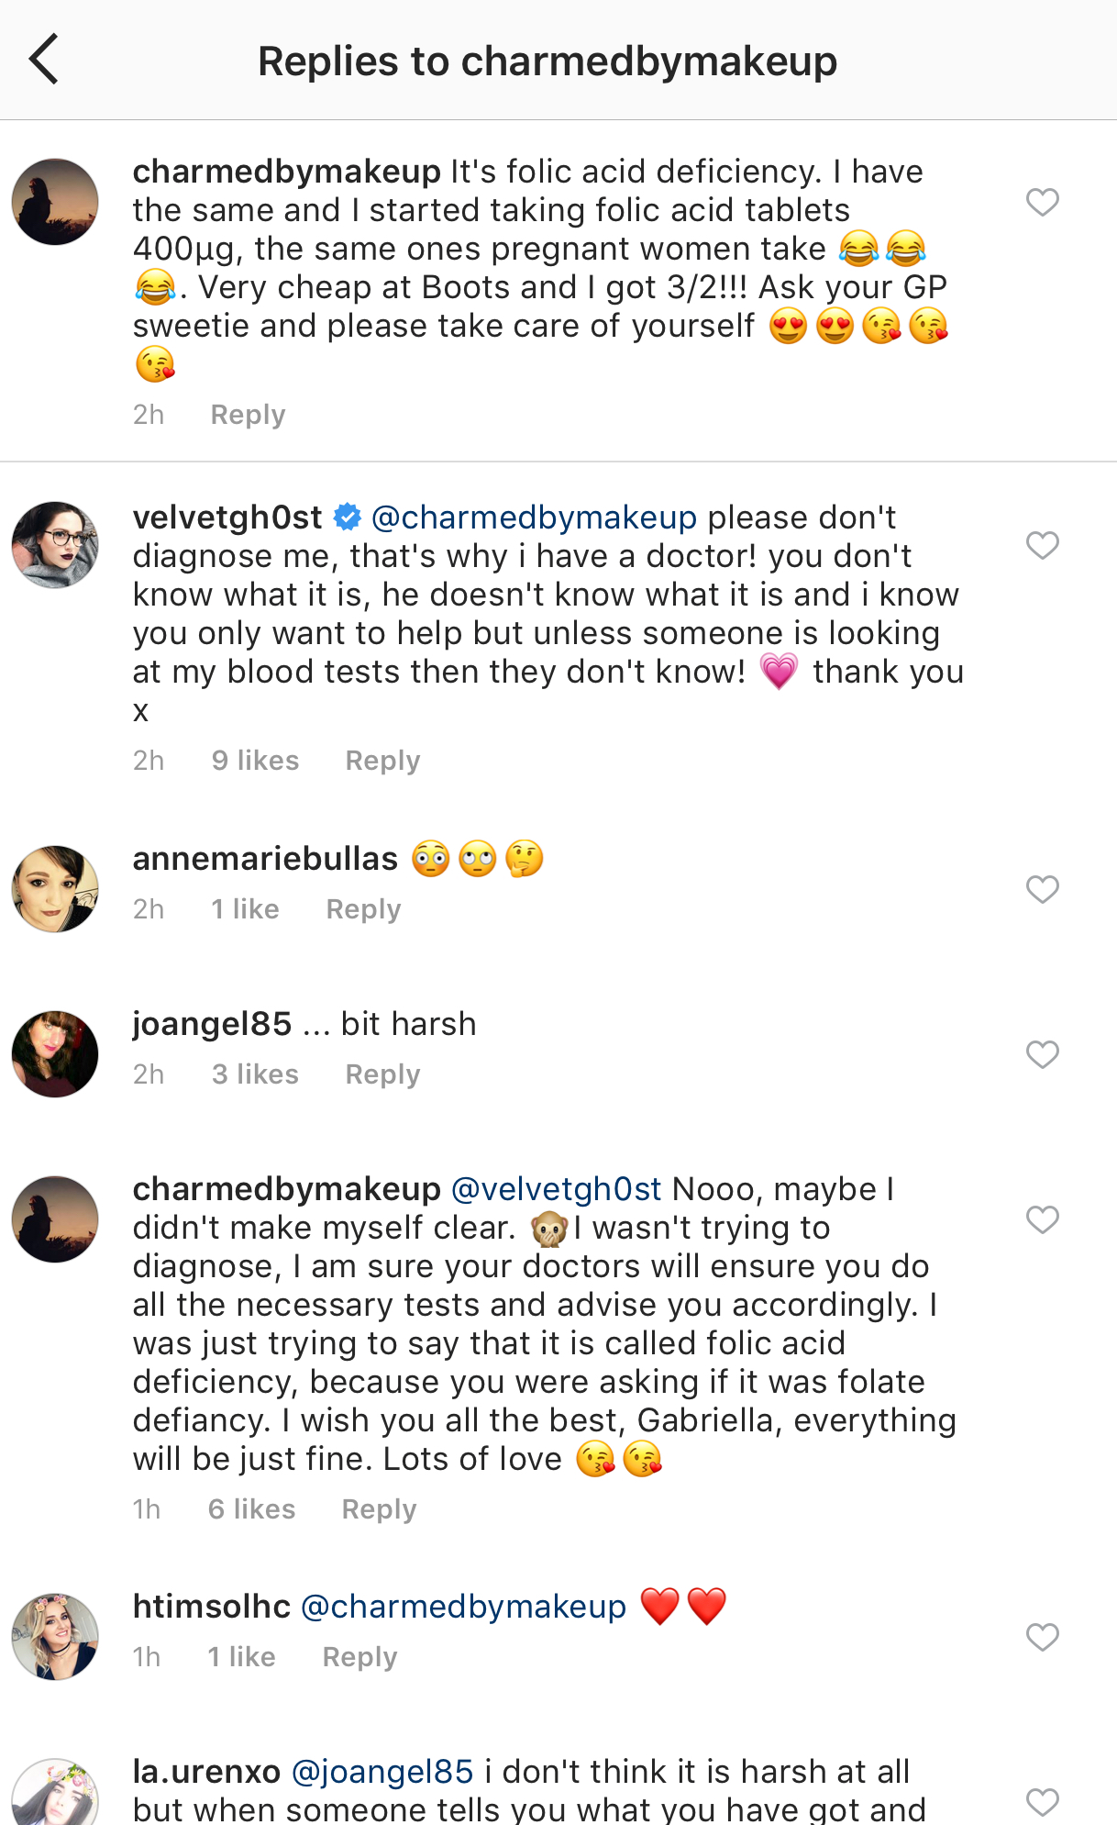Open velvetgh0st's profile picture

55,545
